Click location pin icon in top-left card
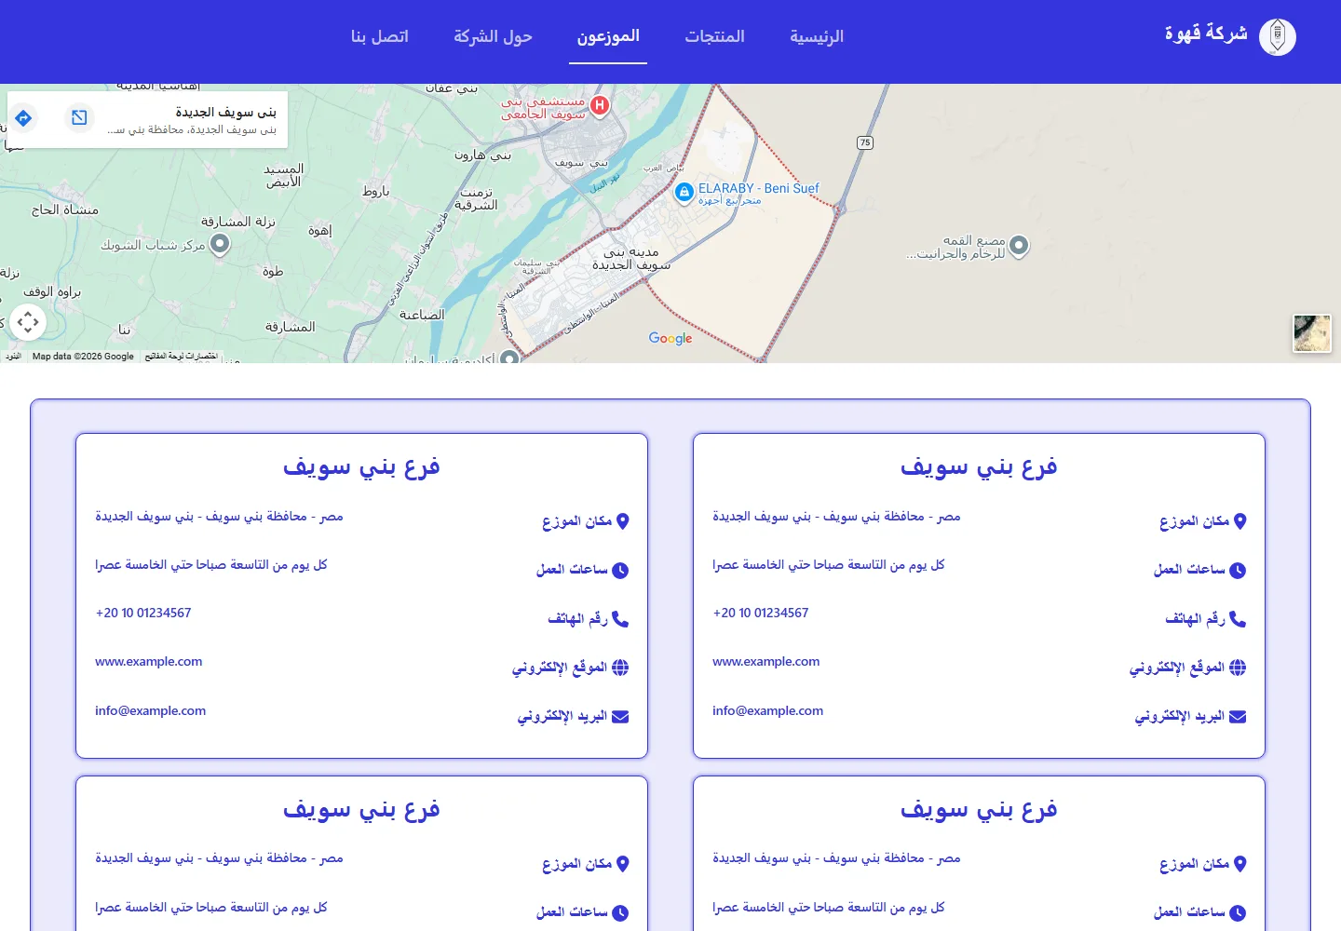 coord(622,521)
